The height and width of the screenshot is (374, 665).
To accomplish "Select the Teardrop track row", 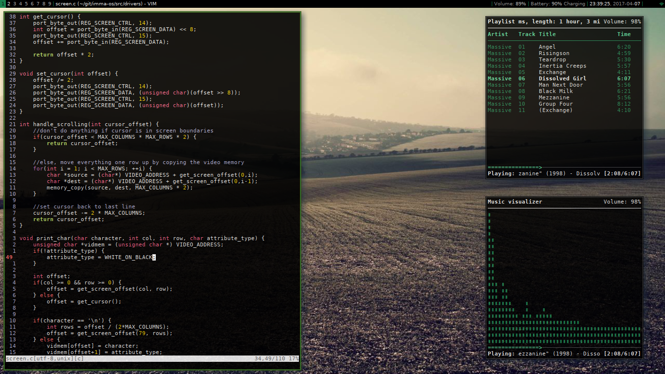I will tap(564, 59).
